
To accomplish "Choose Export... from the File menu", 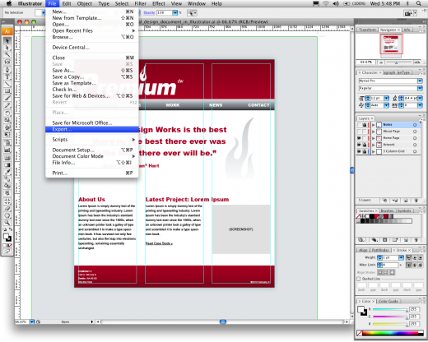I will click(92, 129).
